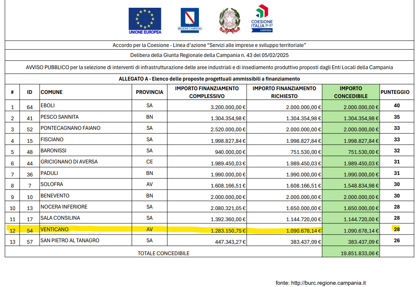This screenshot has width=417, height=287.
Task: Click the PUNTEGGIO column header
Action: point(396,92)
